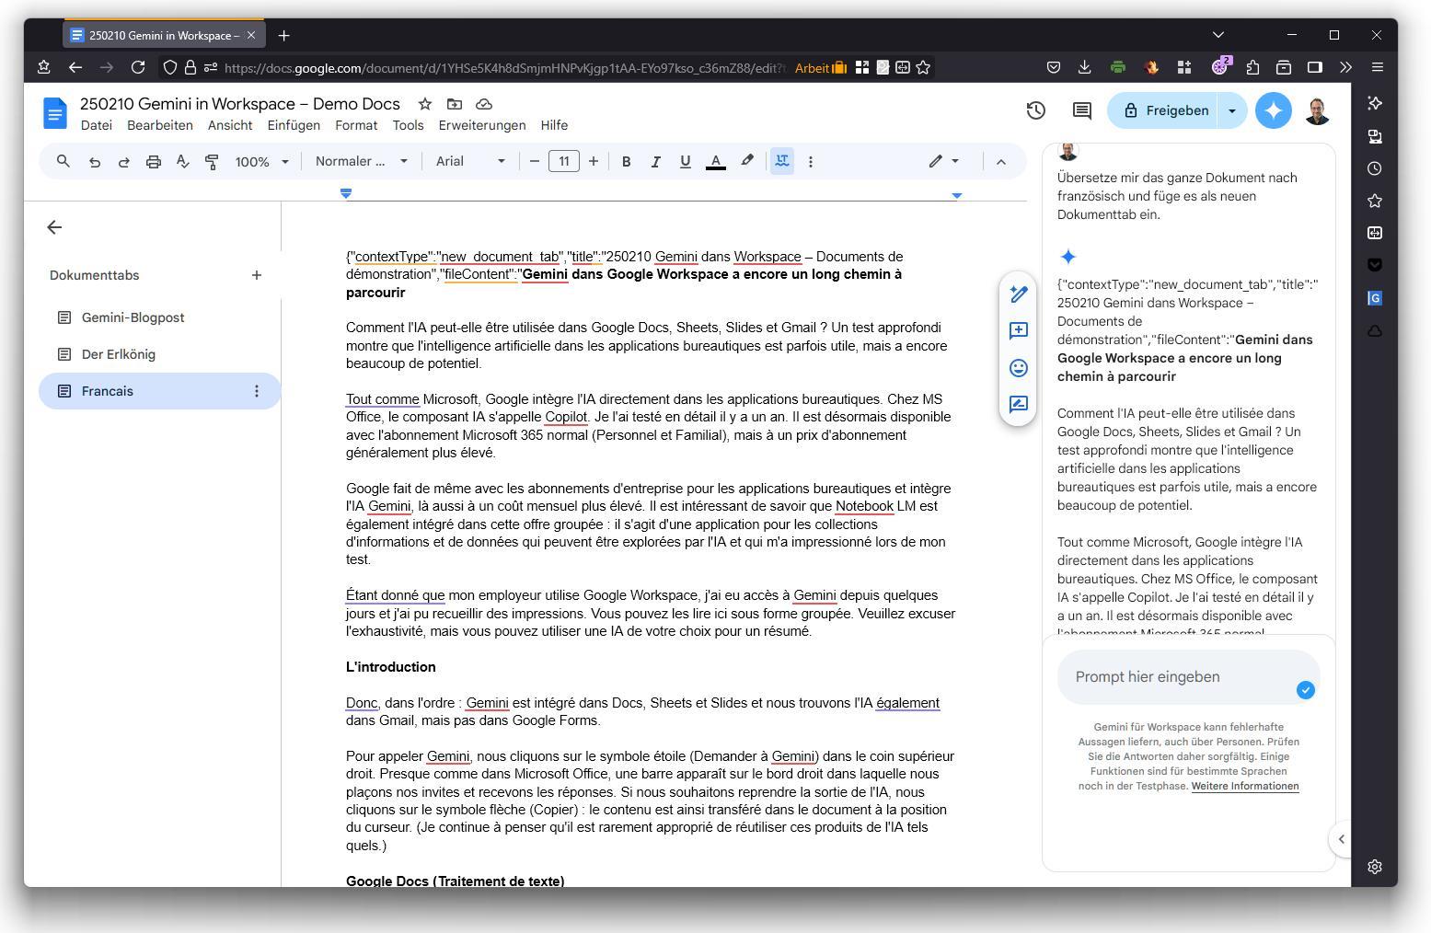Reload the page in browser
This screenshot has width=1431, height=933.
(138, 67)
